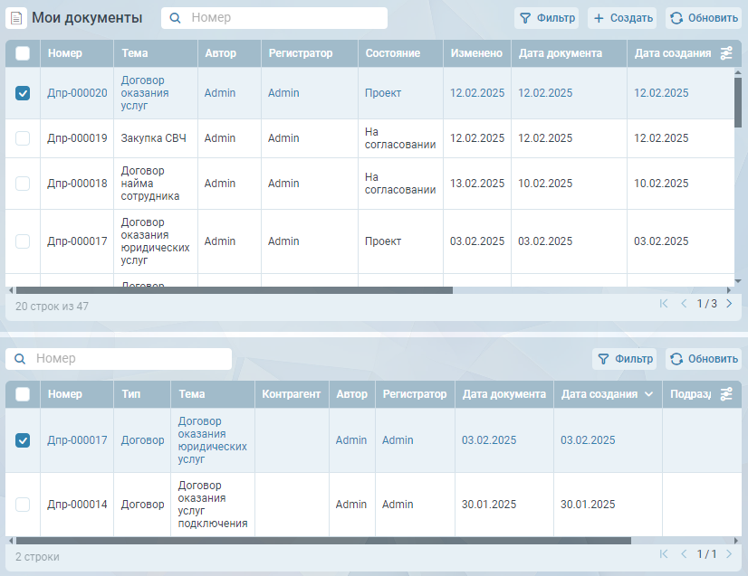Sort bottom table by Контрагент column header
Screen dimensions: 748x576
291,394
